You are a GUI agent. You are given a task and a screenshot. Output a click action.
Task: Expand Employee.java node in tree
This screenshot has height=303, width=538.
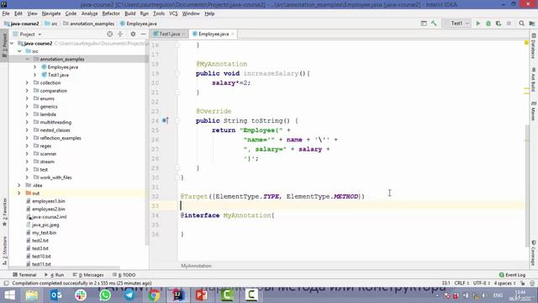(34, 67)
